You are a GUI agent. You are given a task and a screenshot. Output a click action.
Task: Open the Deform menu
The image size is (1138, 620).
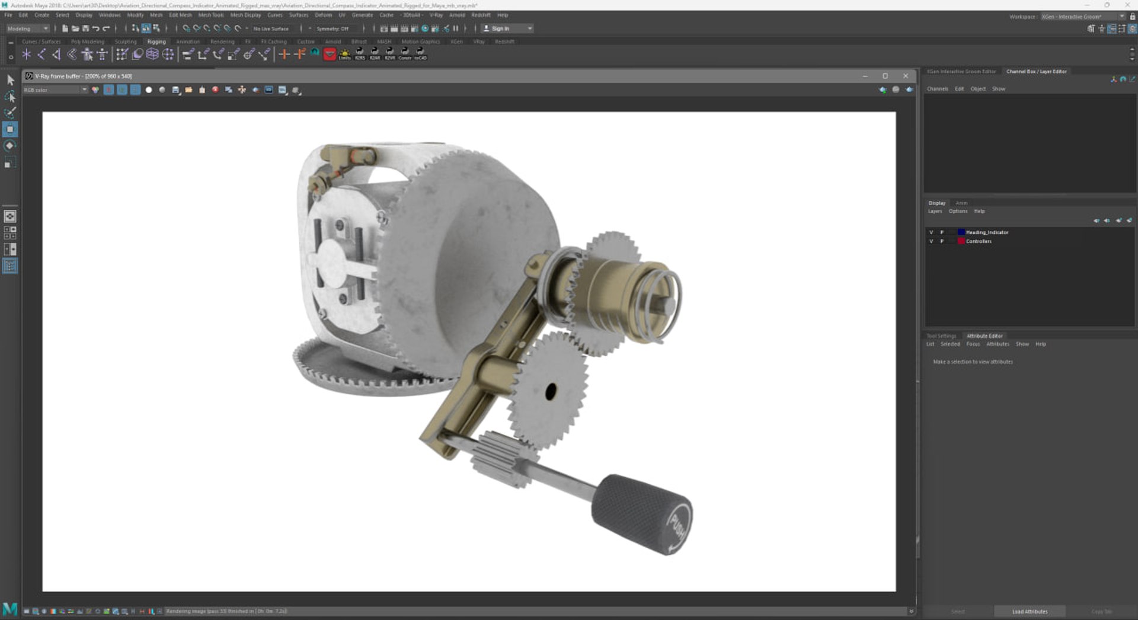click(323, 15)
